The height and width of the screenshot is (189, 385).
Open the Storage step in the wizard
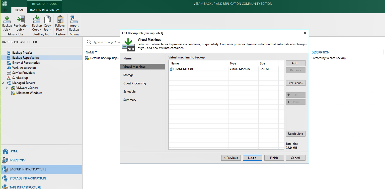coord(128,75)
